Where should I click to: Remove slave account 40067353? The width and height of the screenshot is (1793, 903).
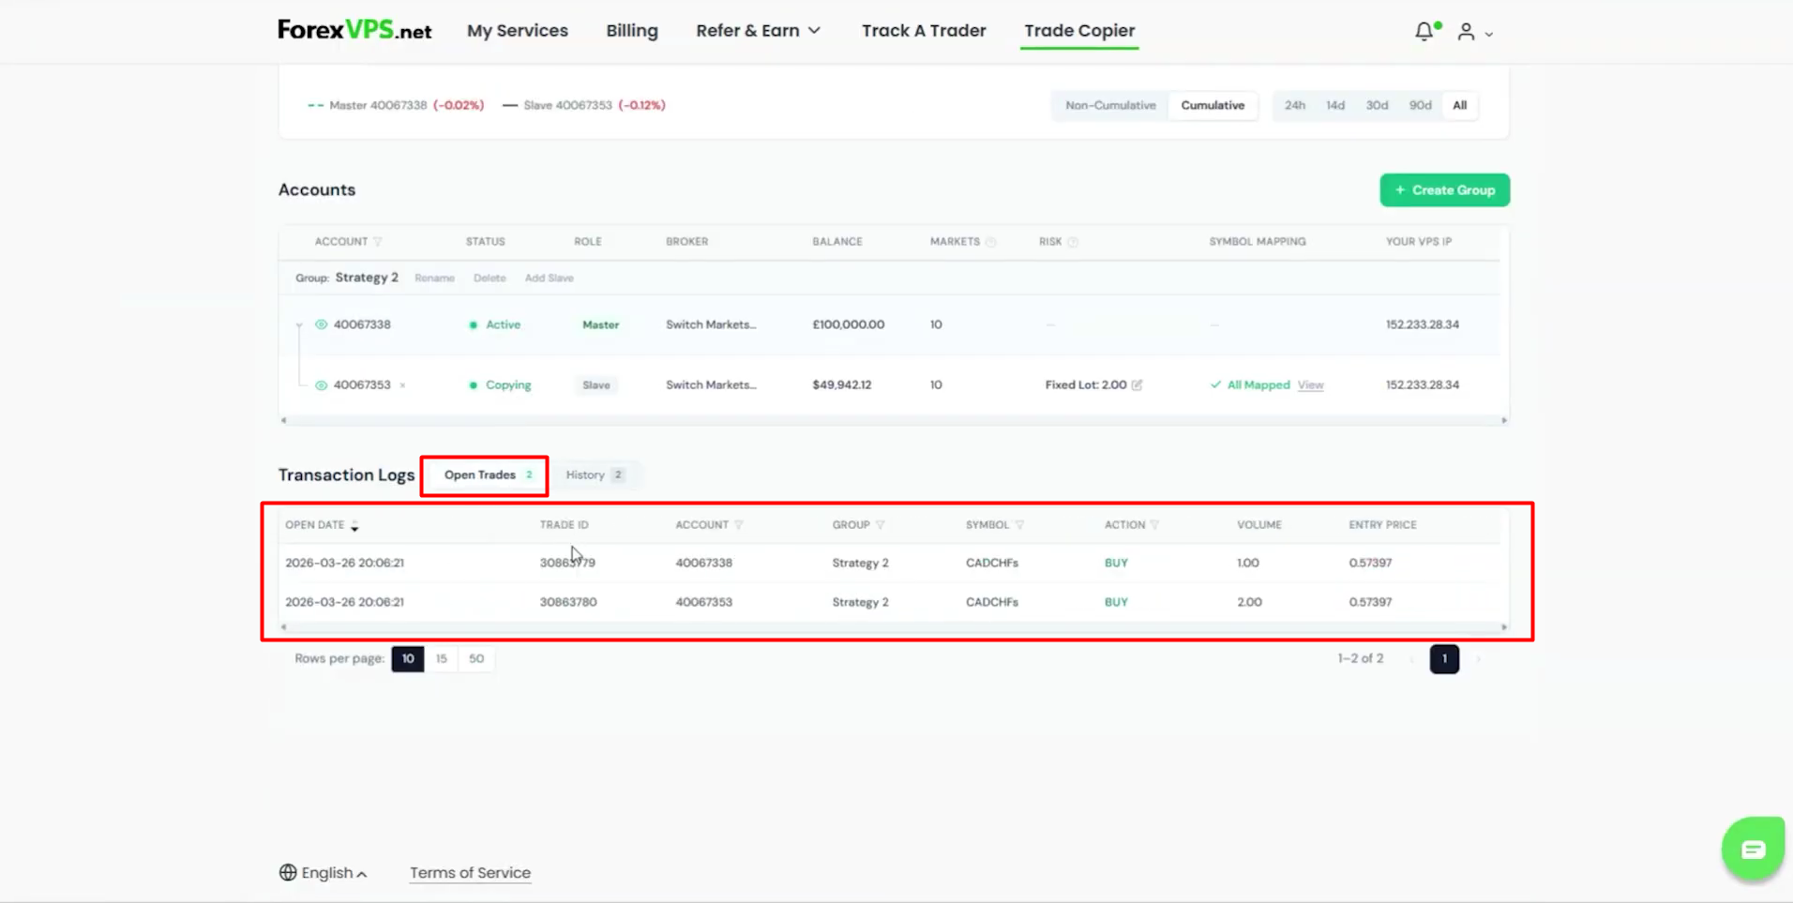pos(402,385)
